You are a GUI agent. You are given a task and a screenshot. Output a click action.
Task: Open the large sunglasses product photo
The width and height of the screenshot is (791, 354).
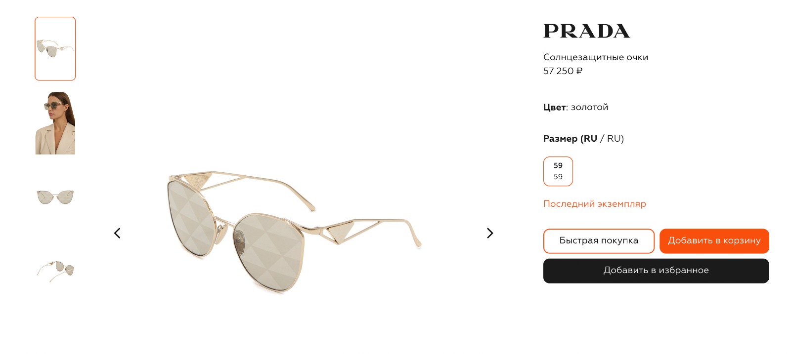(x=295, y=232)
